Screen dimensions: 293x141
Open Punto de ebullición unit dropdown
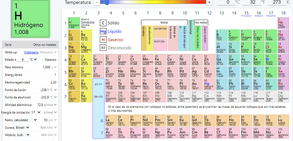point(55,97)
